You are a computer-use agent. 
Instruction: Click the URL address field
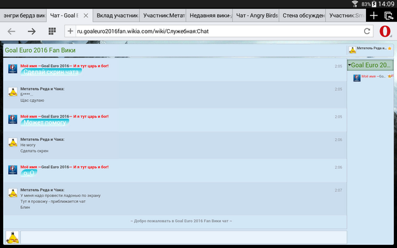tap(218, 31)
